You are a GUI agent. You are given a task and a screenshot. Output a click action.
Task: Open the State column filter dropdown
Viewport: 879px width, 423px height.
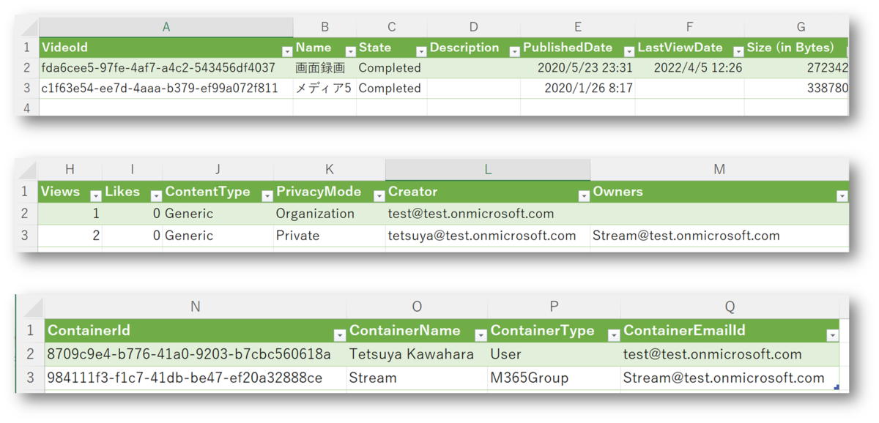420,51
